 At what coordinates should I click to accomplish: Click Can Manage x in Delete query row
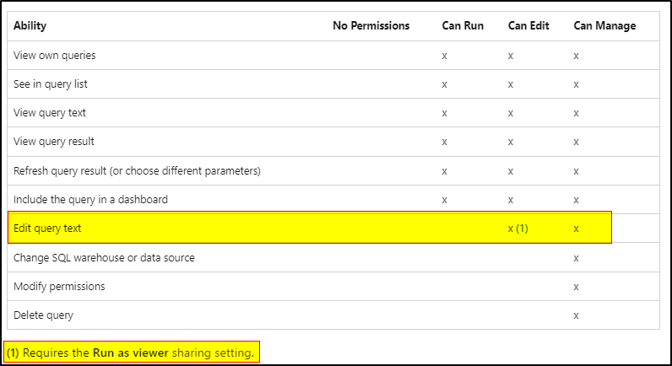click(x=576, y=316)
